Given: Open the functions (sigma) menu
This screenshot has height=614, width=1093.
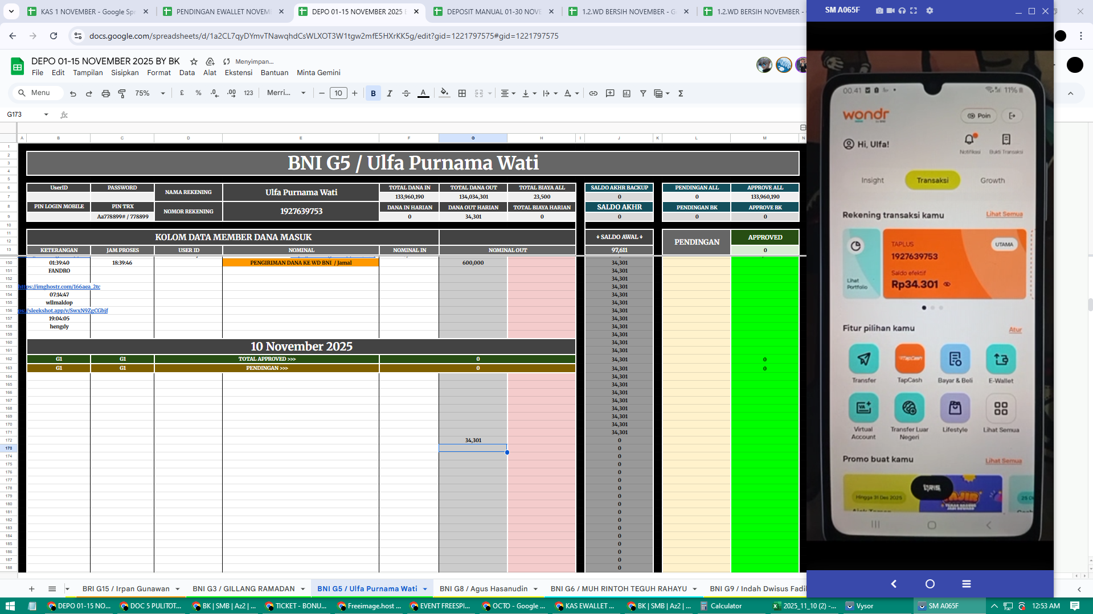Looking at the screenshot, I should tap(681, 93).
